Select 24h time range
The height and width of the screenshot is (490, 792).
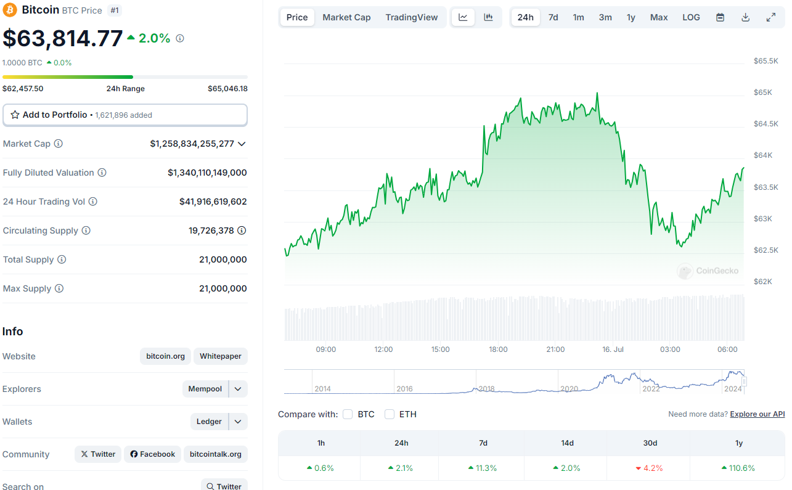click(526, 17)
